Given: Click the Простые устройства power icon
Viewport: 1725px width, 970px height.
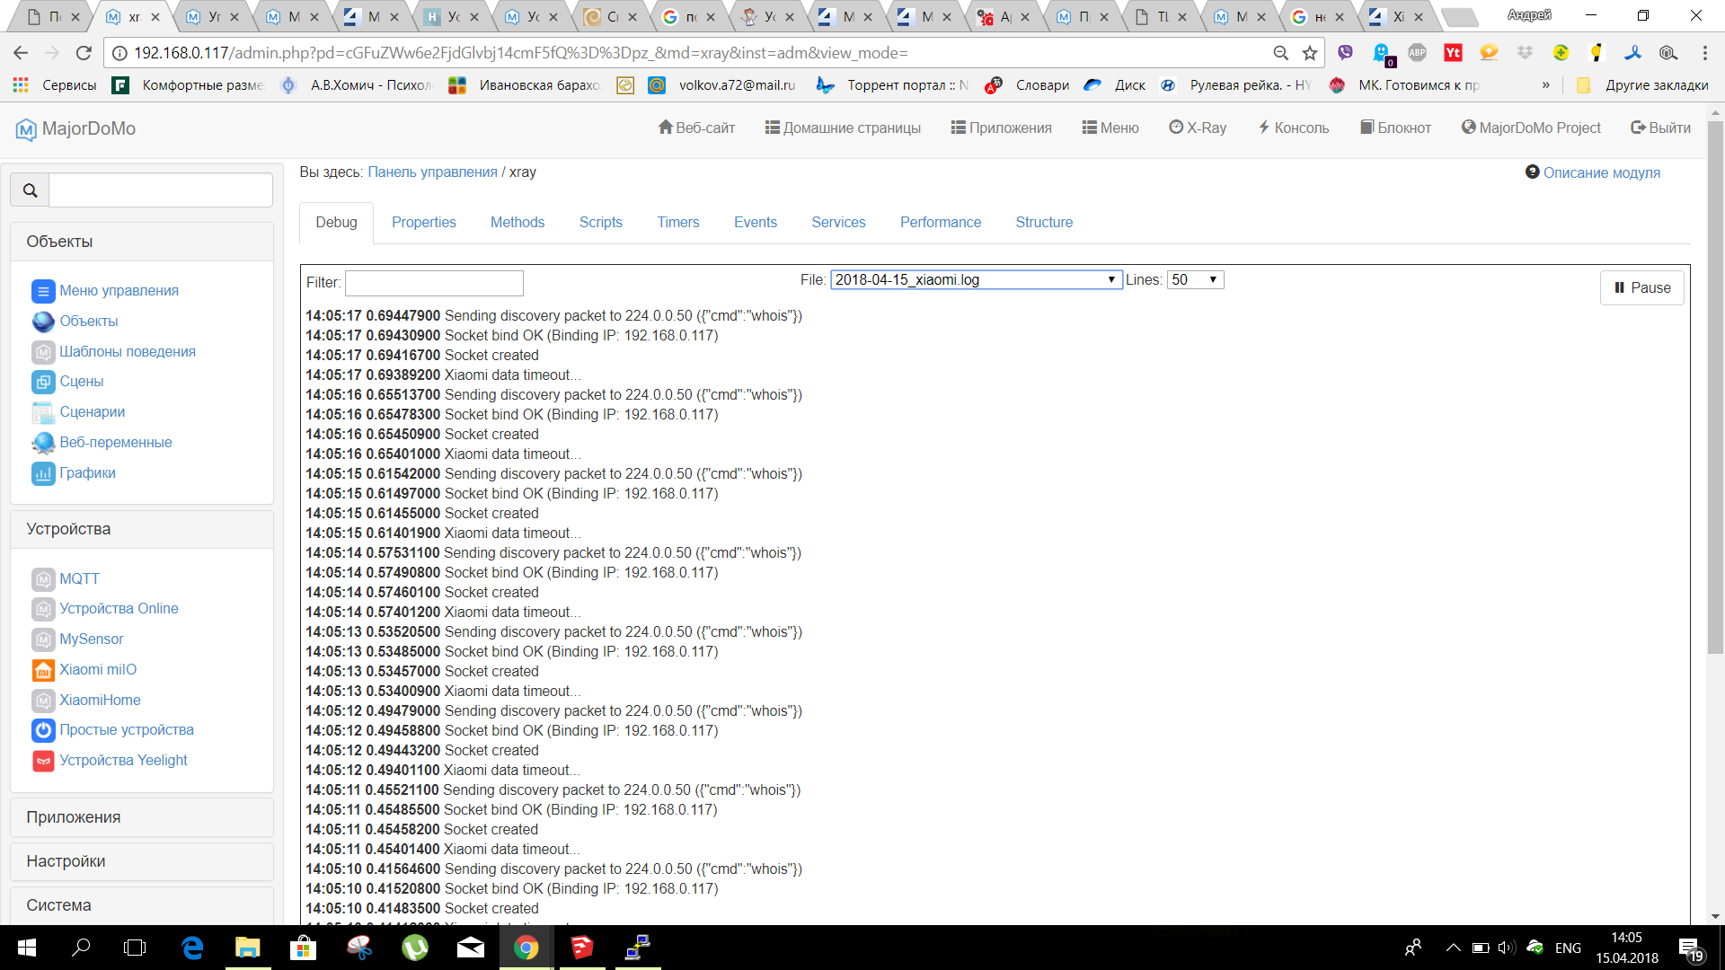Looking at the screenshot, I should [x=43, y=730].
